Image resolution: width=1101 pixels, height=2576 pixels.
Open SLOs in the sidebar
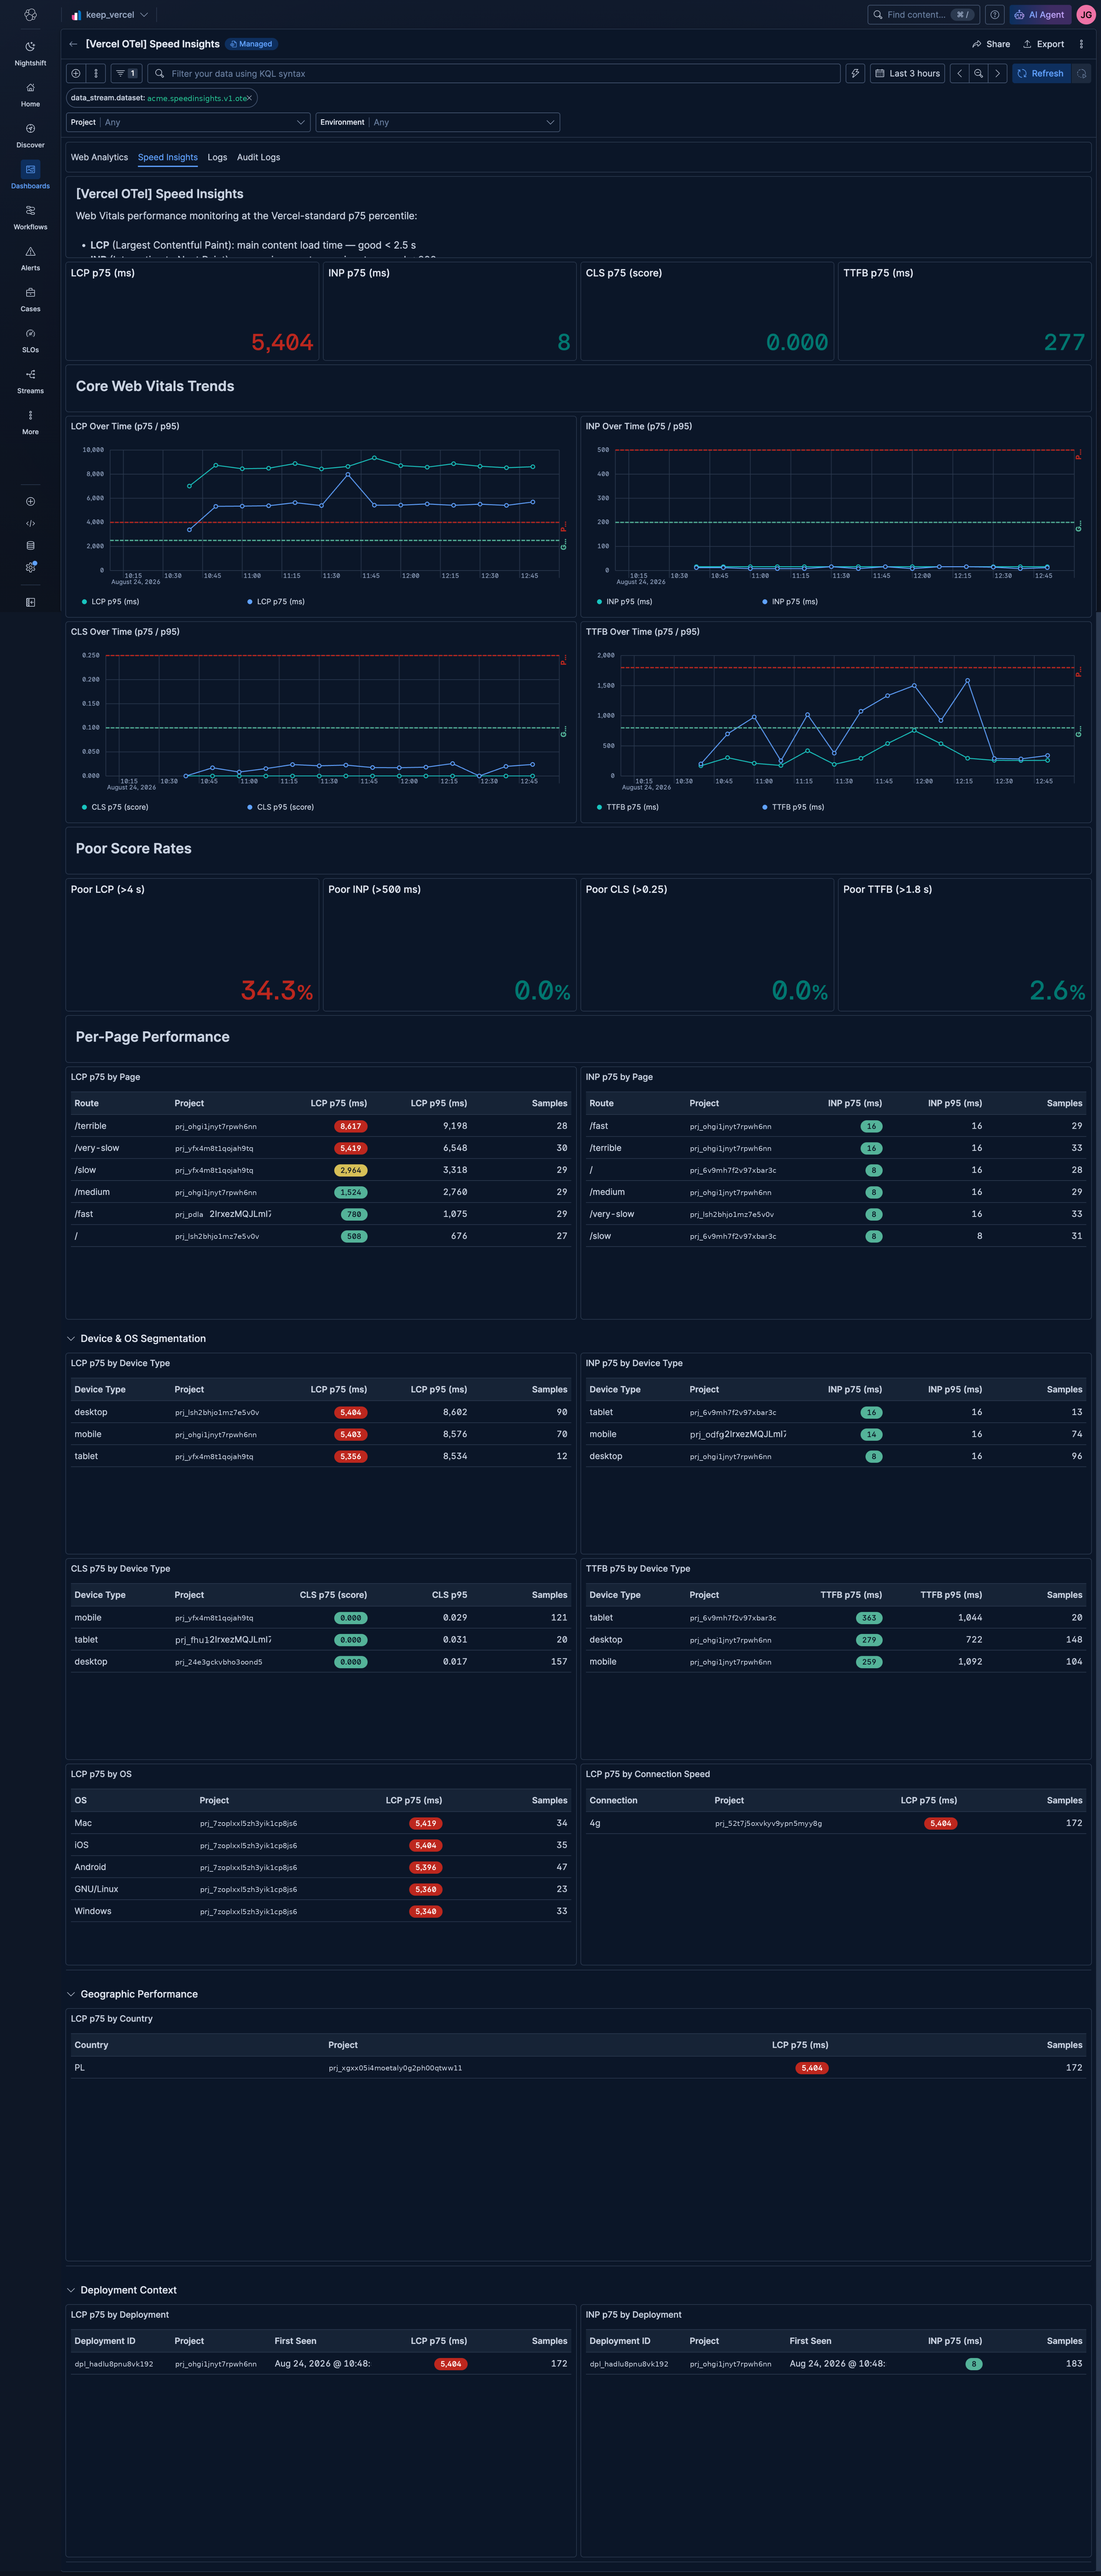click(x=30, y=340)
